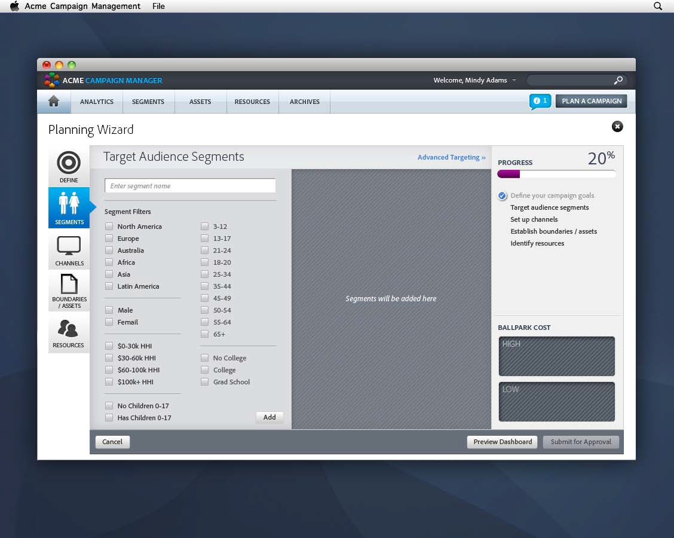Viewport: 674px width, 538px height.
Task: Select the Define target step icon
Action: [x=69, y=163]
